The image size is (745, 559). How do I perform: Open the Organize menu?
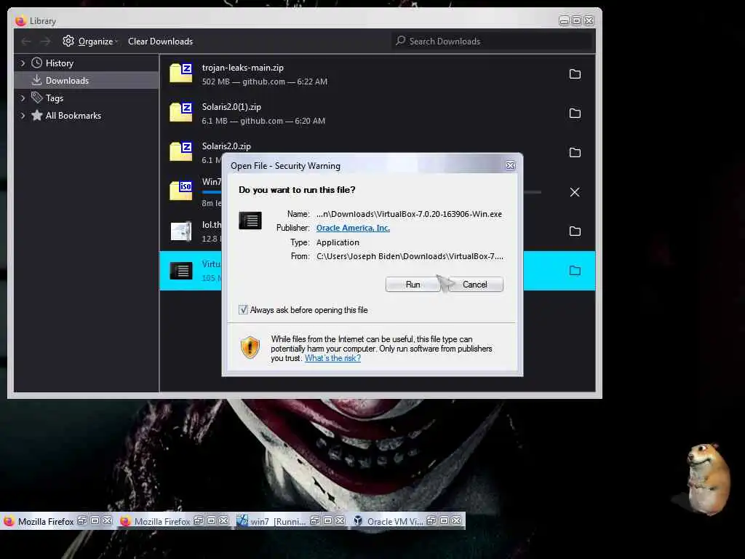tap(95, 41)
